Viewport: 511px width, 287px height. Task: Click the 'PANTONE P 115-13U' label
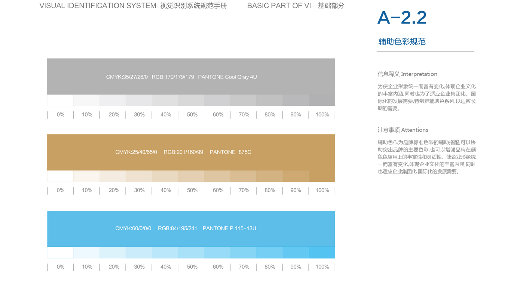(229, 228)
